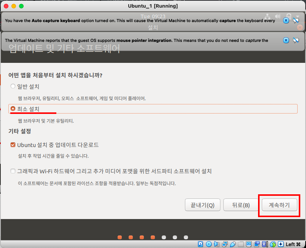
Task: Minimize the Ubuntu_1 VirtualBox window
Action: click(x=14, y=6)
